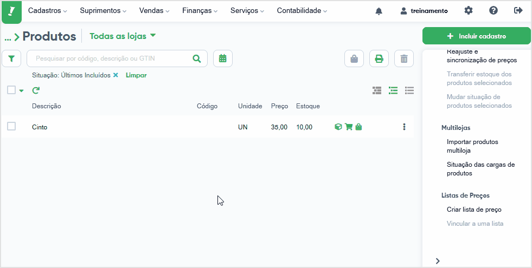Open the help question mark icon
This screenshot has height=268, width=532.
pyautogui.click(x=493, y=10)
